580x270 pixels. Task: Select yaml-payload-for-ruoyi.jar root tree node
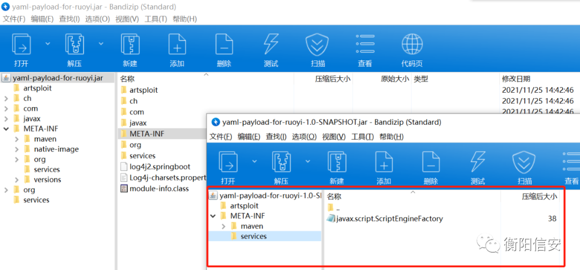pyautogui.click(x=57, y=78)
